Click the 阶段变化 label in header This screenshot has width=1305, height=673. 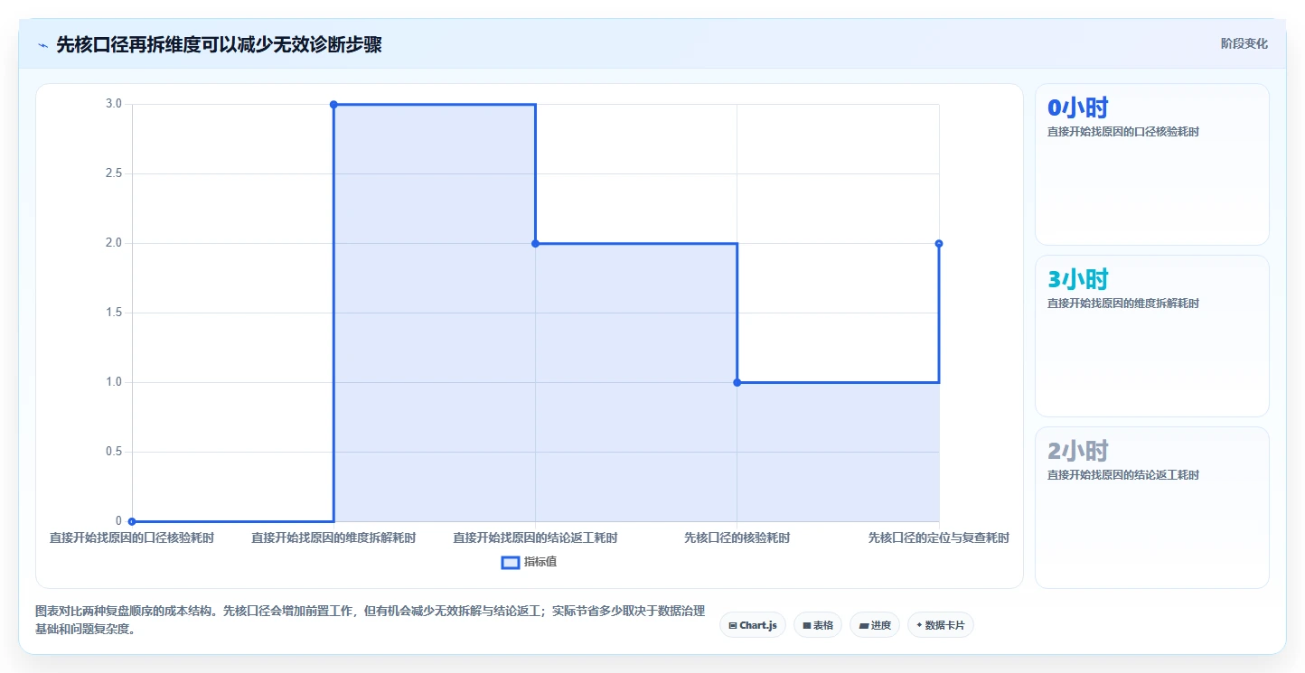pos(1244,43)
